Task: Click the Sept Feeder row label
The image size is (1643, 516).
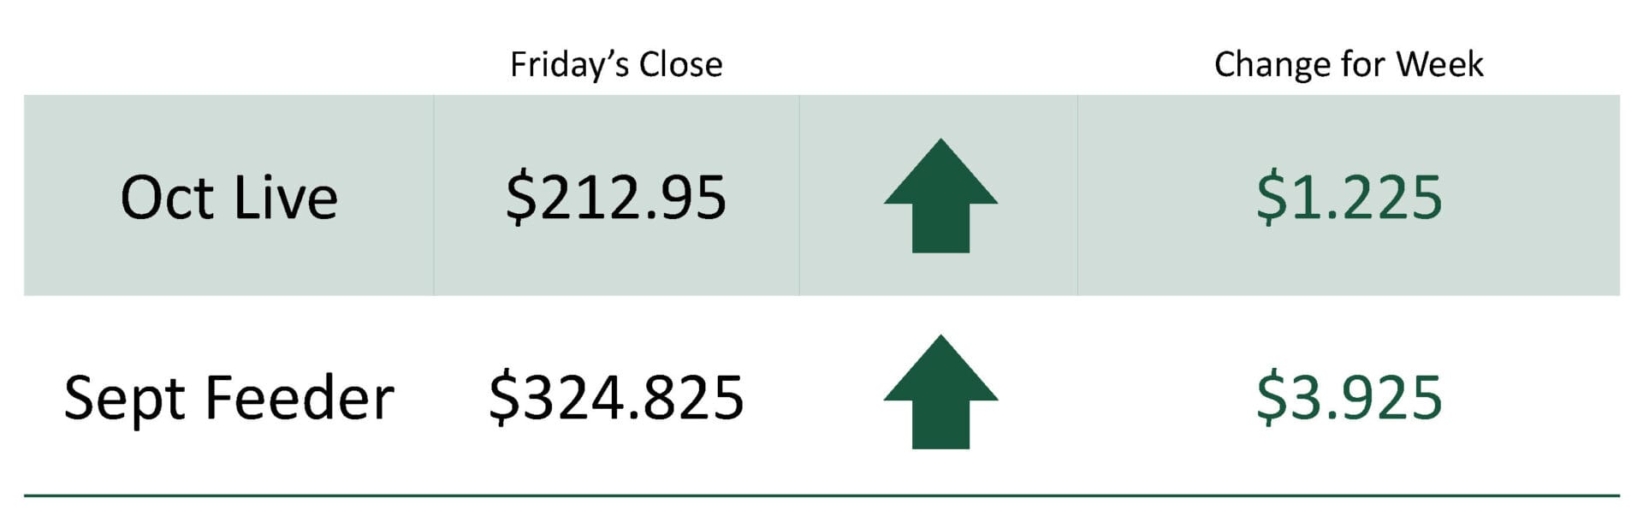Action: click(x=229, y=399)
